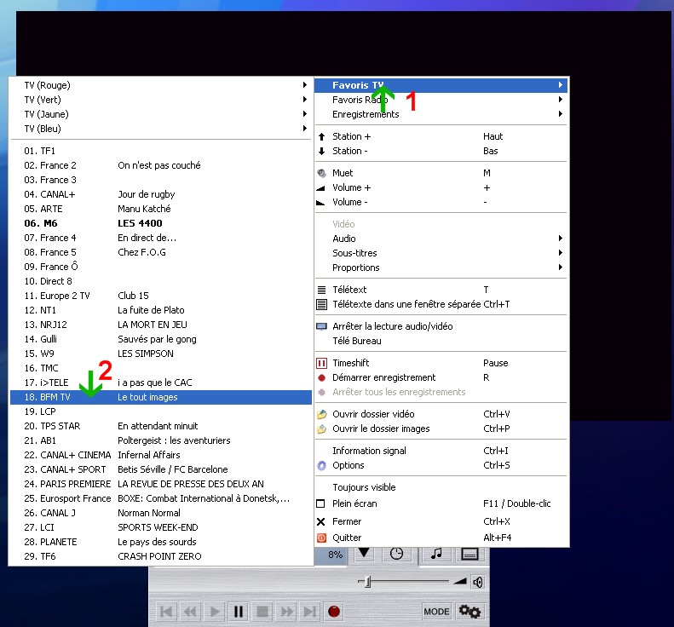Expand the Audio submenu
This screenshot has width=674, height=627.
click(441, 239)
